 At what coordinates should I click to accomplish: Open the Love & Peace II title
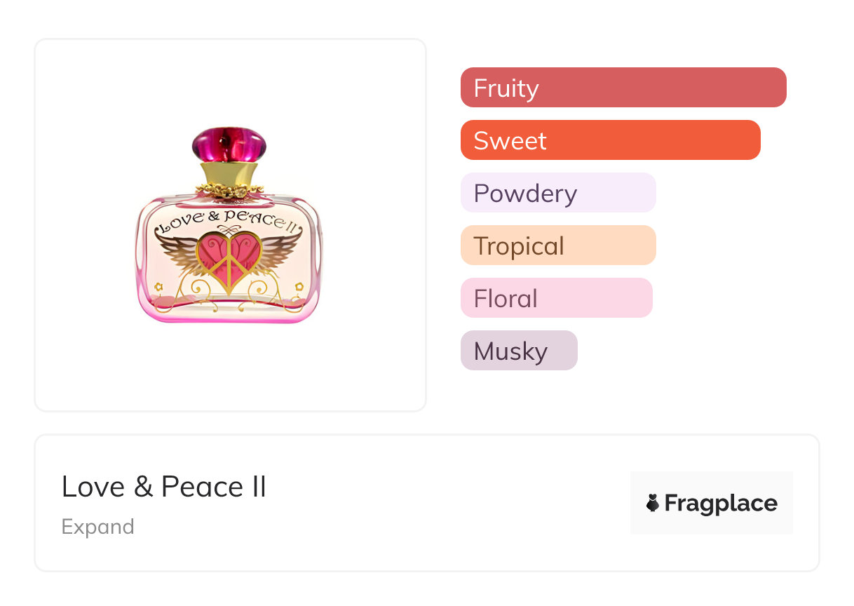click(x=164, y=487)
